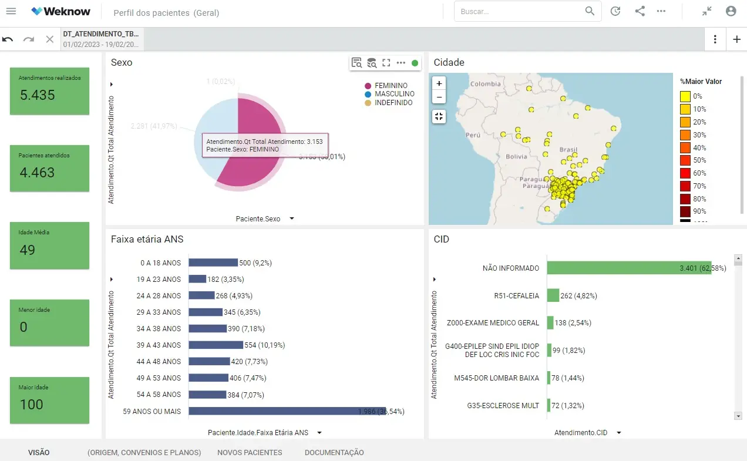Open the user account profile icon
Viewport: 747px width, 461px height.
(x=731, y=11)
